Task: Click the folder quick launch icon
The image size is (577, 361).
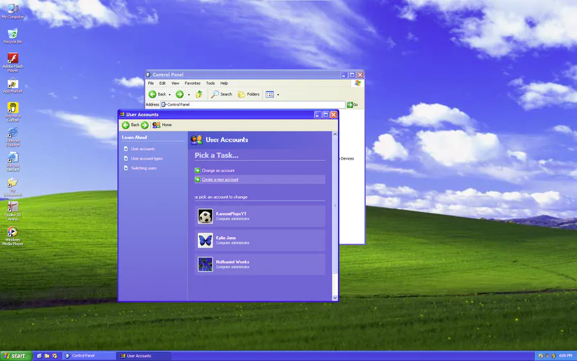Action: [x=47, y=356]
